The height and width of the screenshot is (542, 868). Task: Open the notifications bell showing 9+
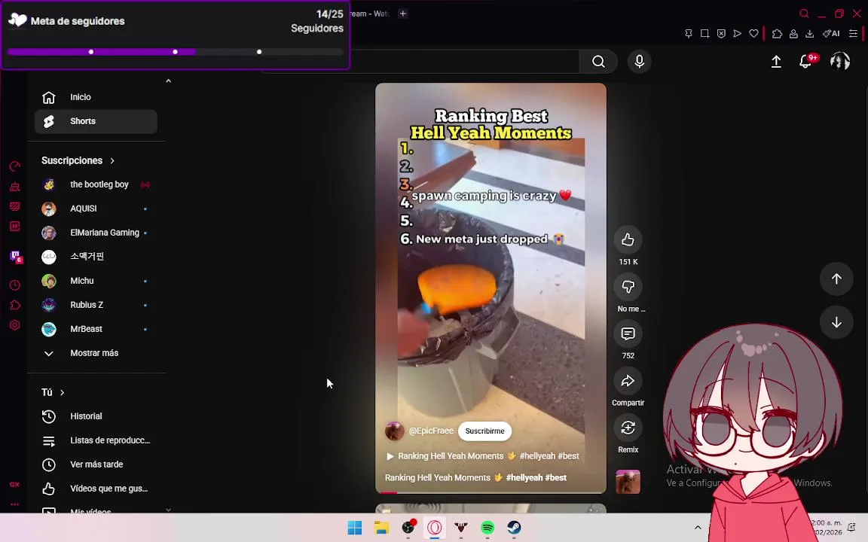click(806, 61)
